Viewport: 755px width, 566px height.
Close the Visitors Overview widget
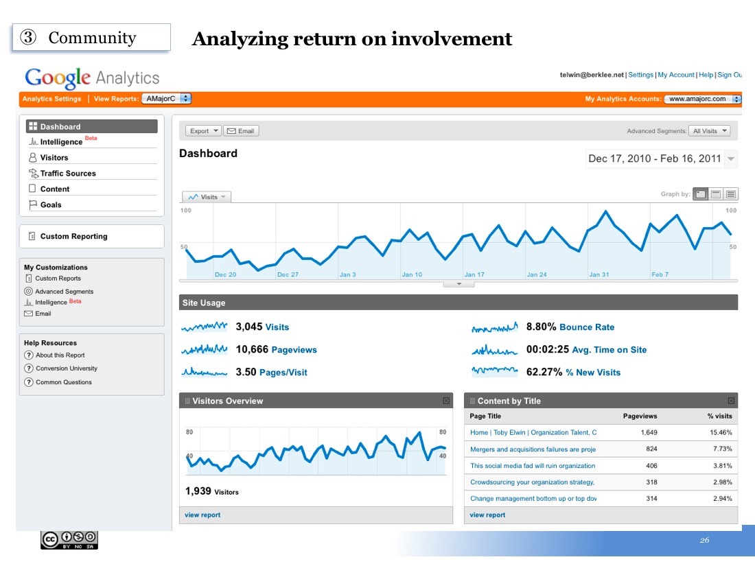tap(446, 401)
